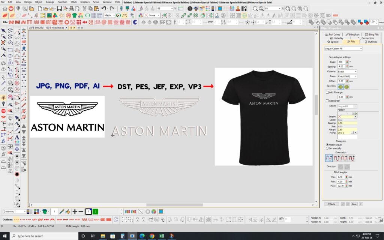Viewport: 384px width, 240px height.
Task: Switch to the Connectors tab
Action: point(367,38)
